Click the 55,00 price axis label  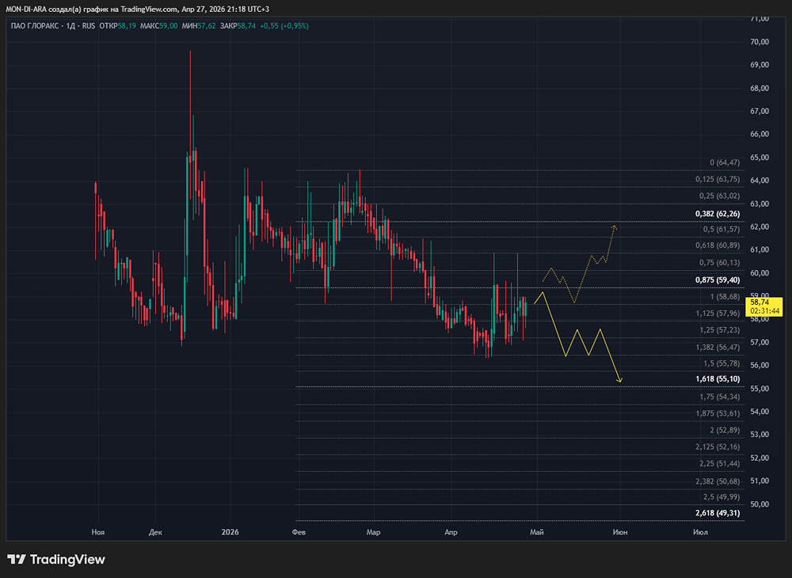(760, 389)
